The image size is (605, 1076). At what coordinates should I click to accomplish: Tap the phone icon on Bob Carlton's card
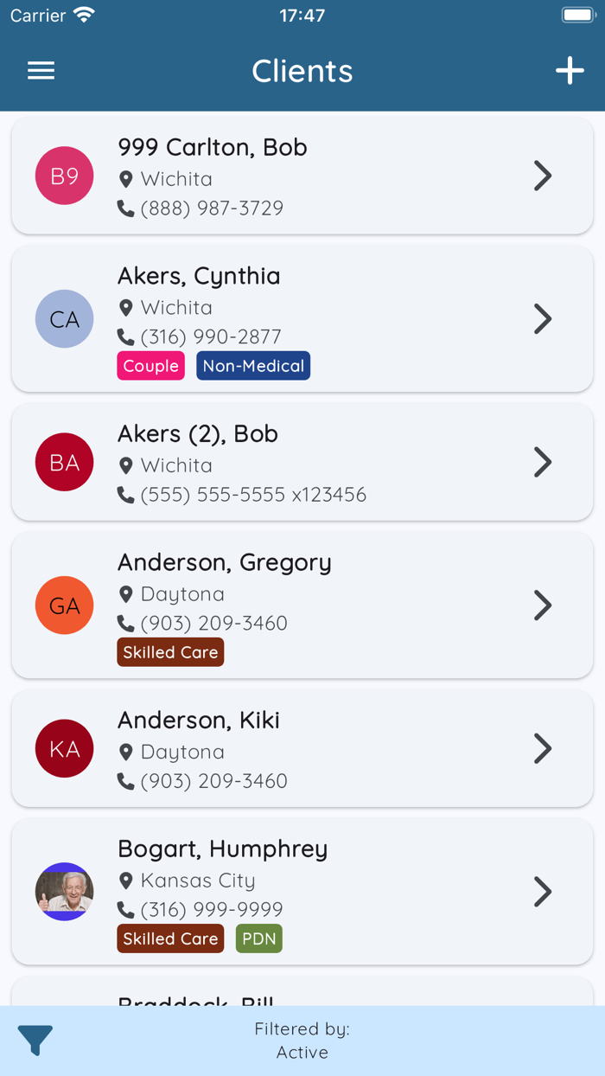128,208
